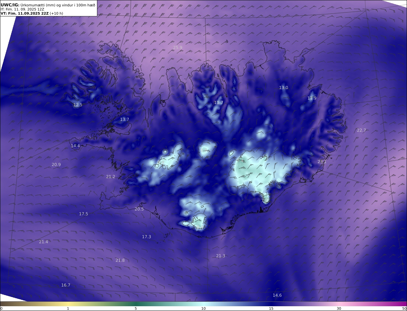This screenshot has height=311, width=407.
Task: Click the 14.4 value label
Action: [75, 146]
